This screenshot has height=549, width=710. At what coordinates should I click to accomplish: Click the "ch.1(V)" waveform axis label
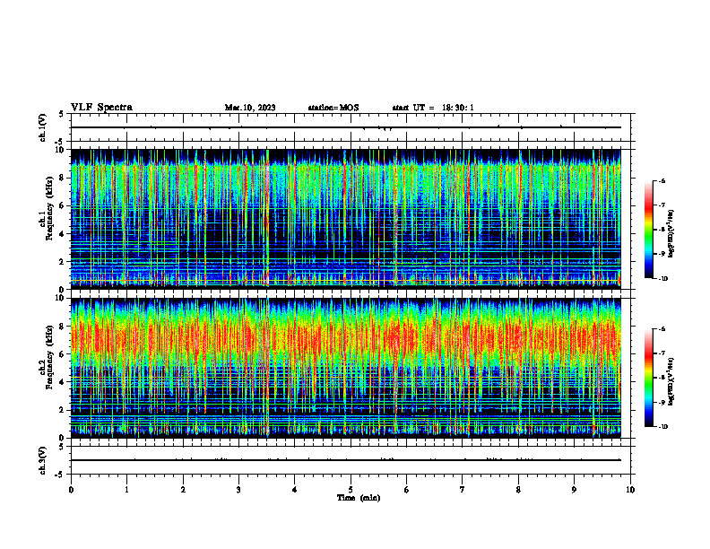pyautogui.click(x=42, y=127)
